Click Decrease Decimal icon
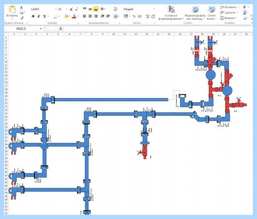 153,16
